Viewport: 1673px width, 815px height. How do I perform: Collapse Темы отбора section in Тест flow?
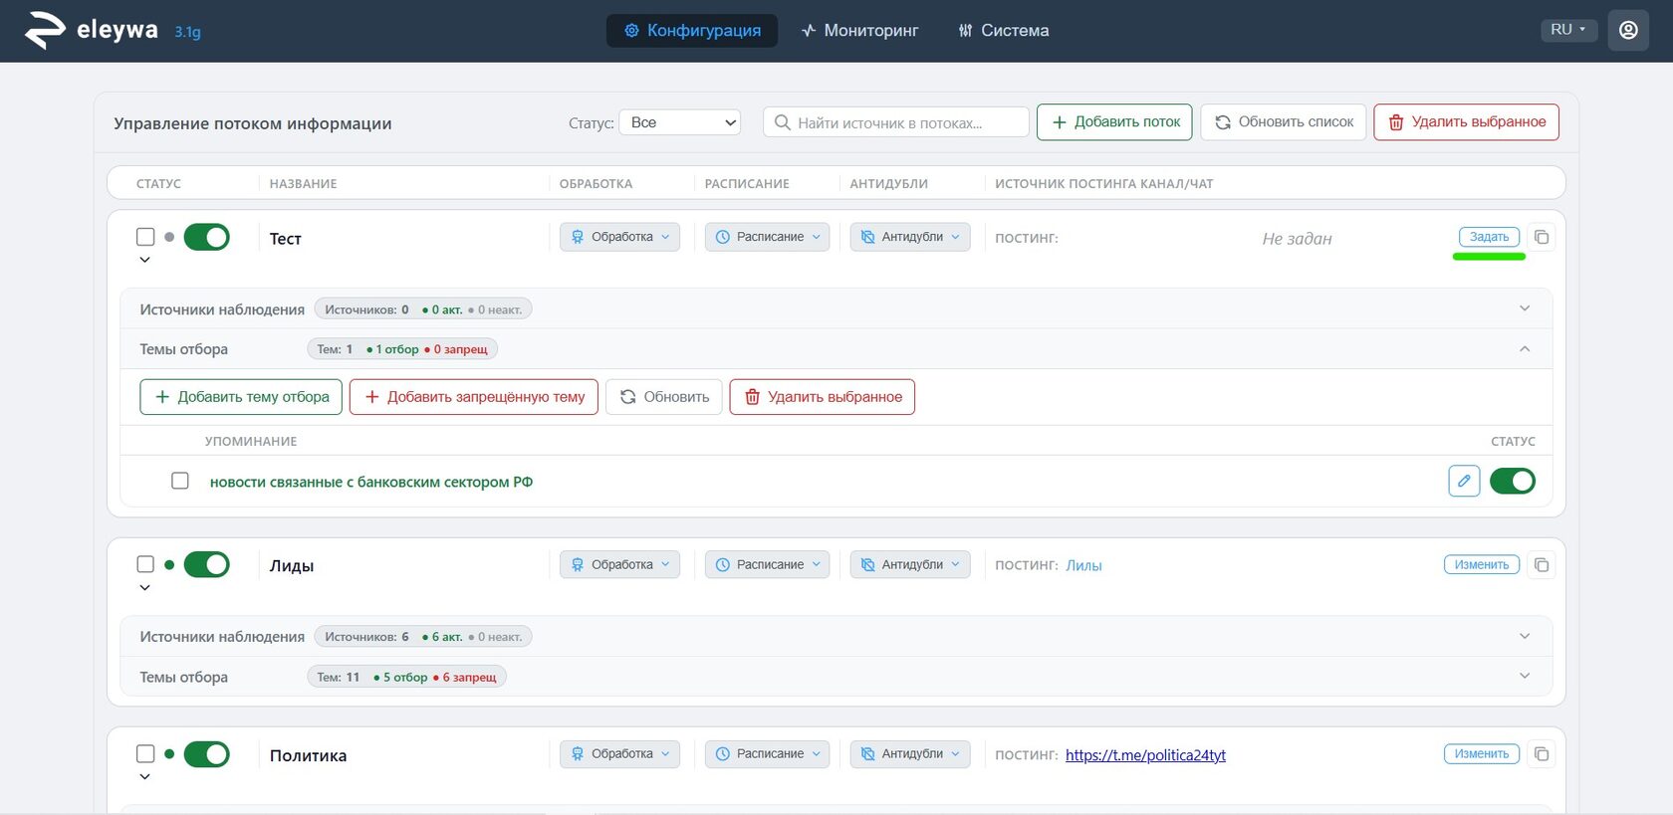(x=1525, y=348)
